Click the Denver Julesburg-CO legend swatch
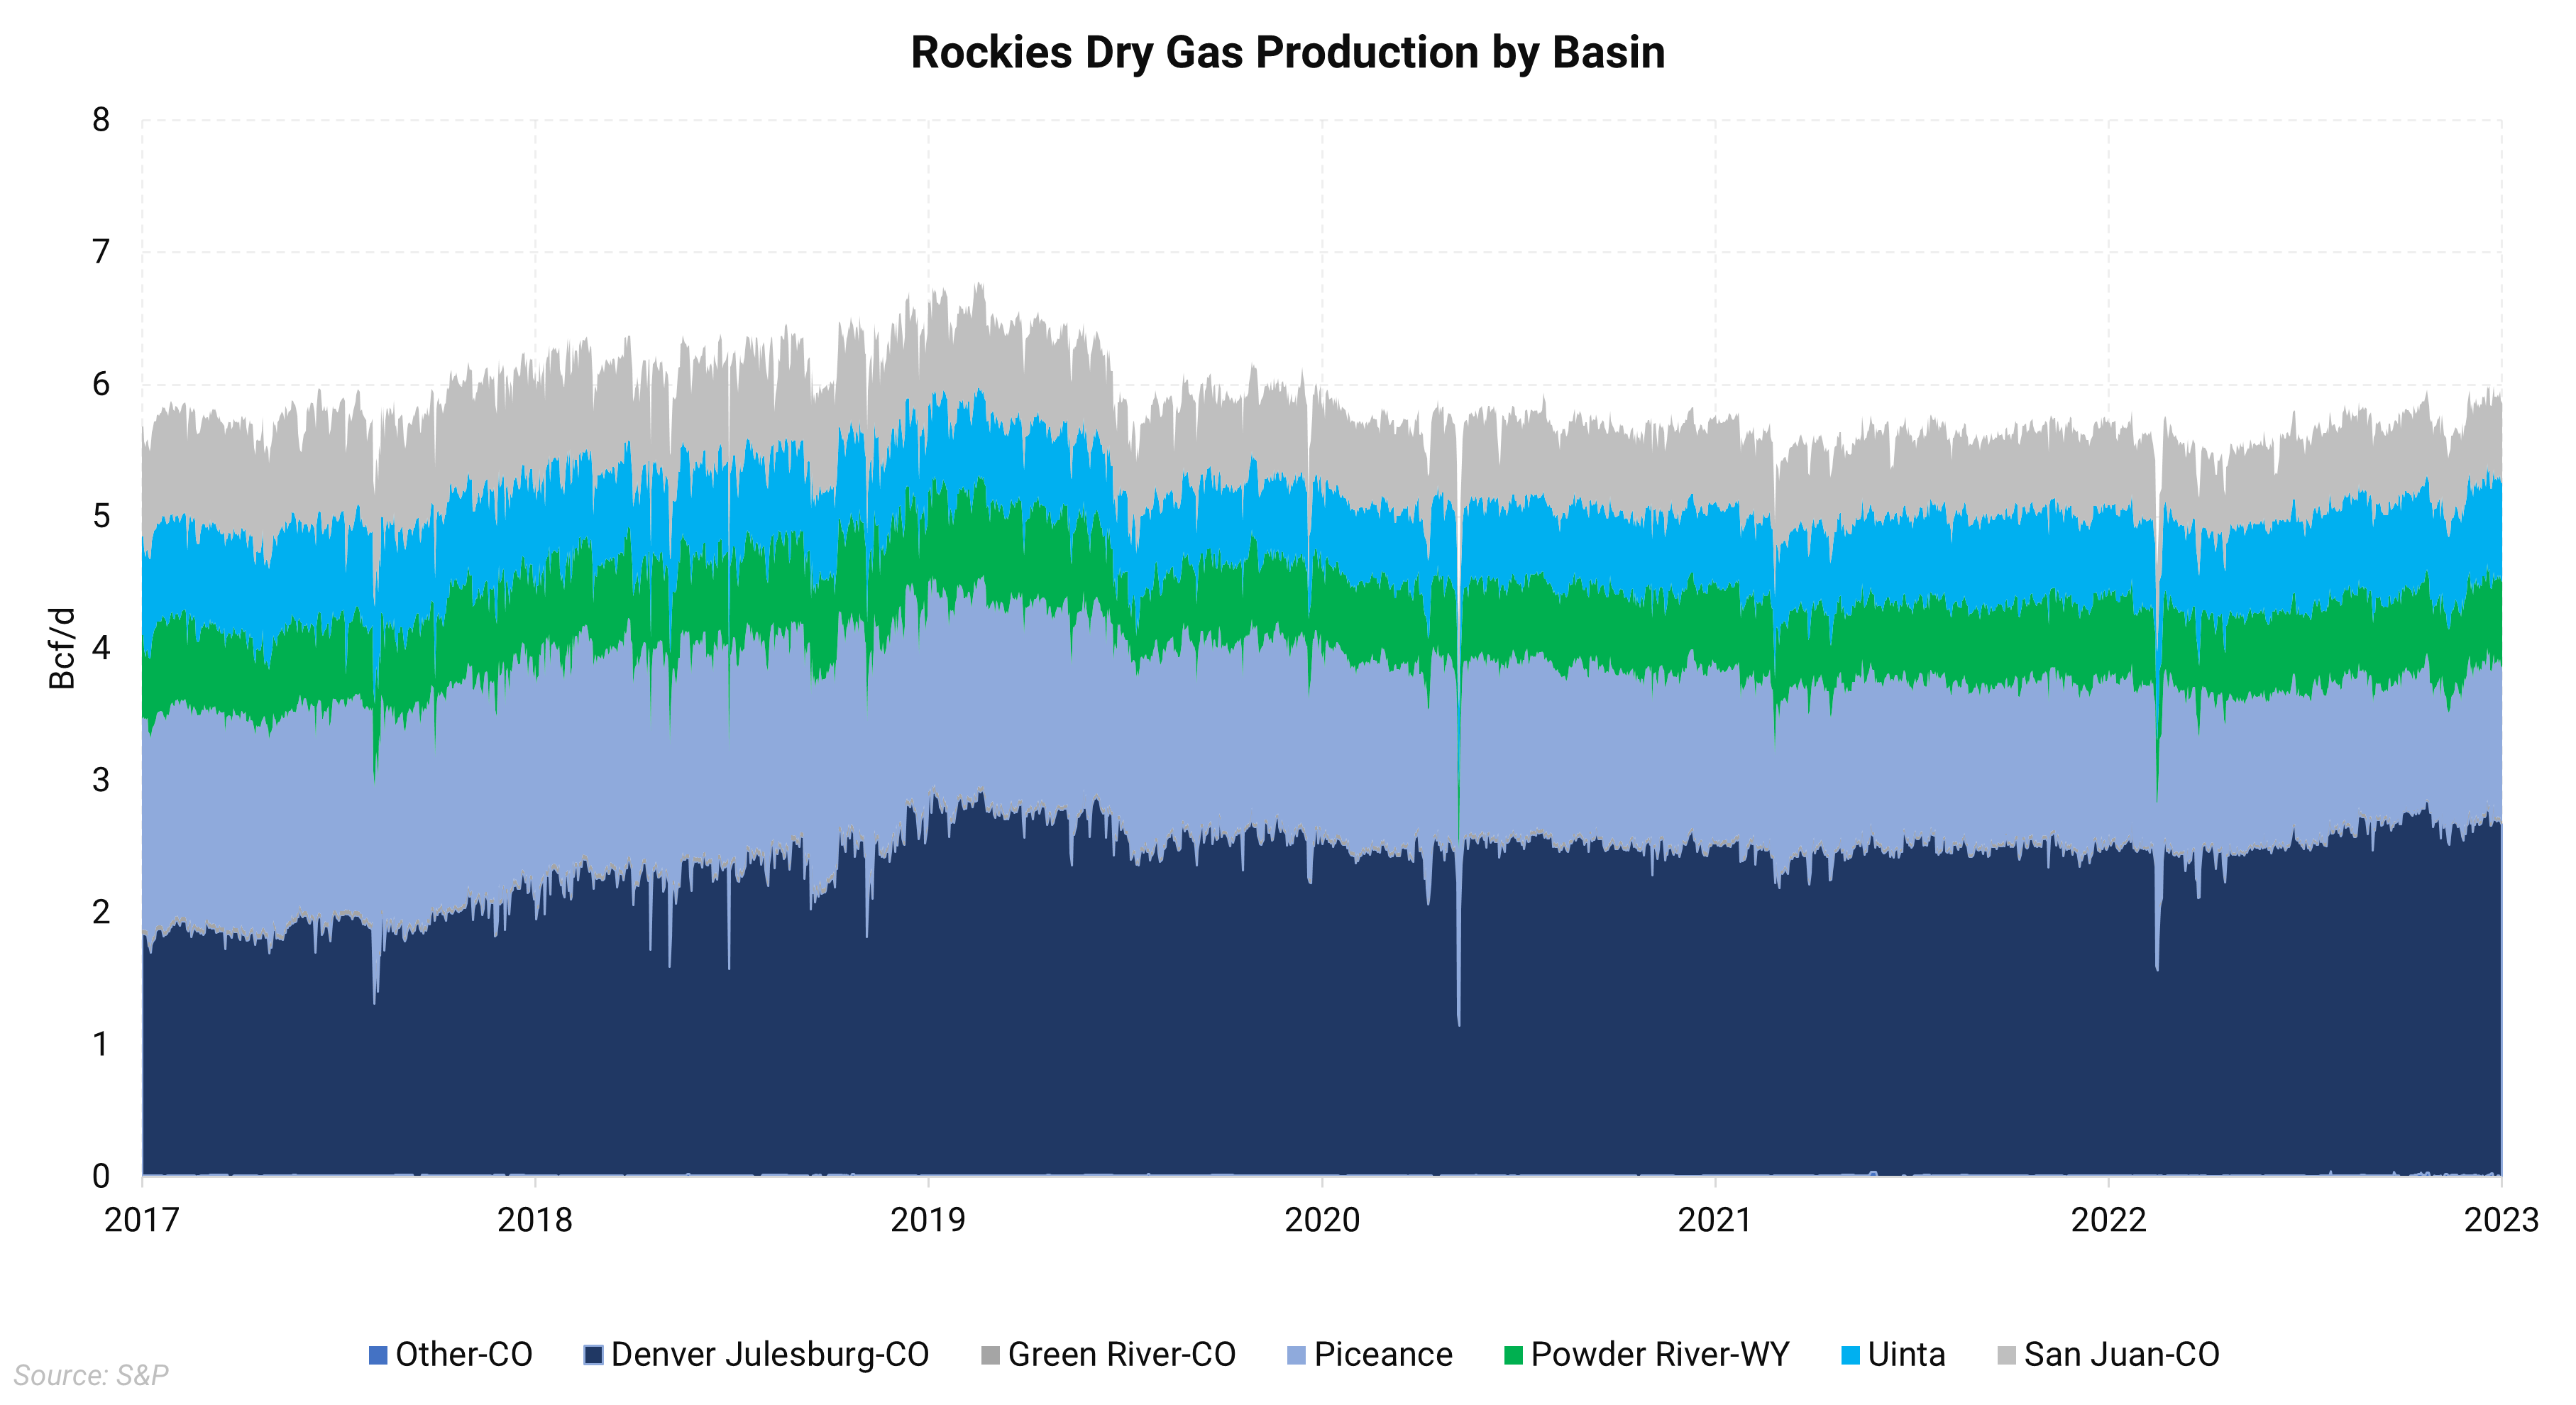Viewport: 2576px width, 1405px height. point(593,1356)
